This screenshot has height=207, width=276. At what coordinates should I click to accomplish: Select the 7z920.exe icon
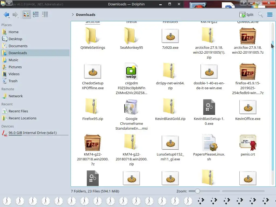170,36
